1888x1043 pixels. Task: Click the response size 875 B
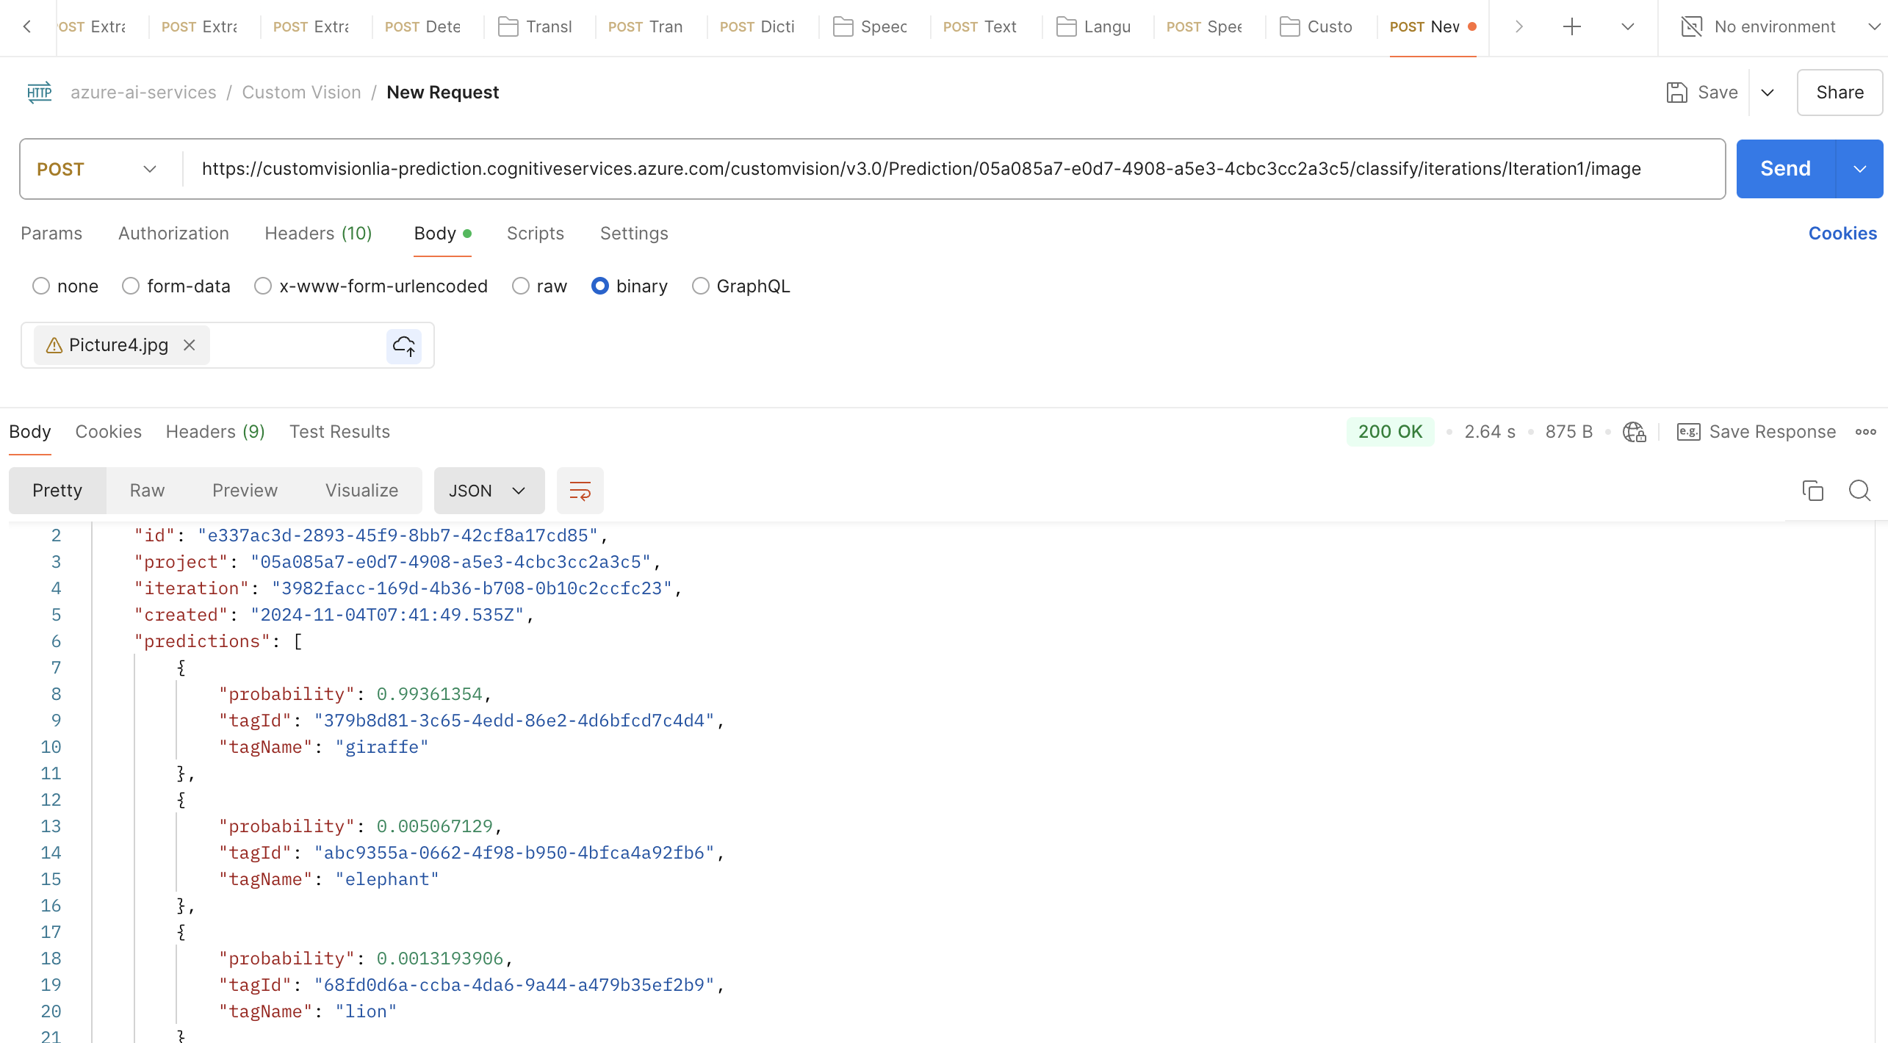click(x=1568, y=432)
